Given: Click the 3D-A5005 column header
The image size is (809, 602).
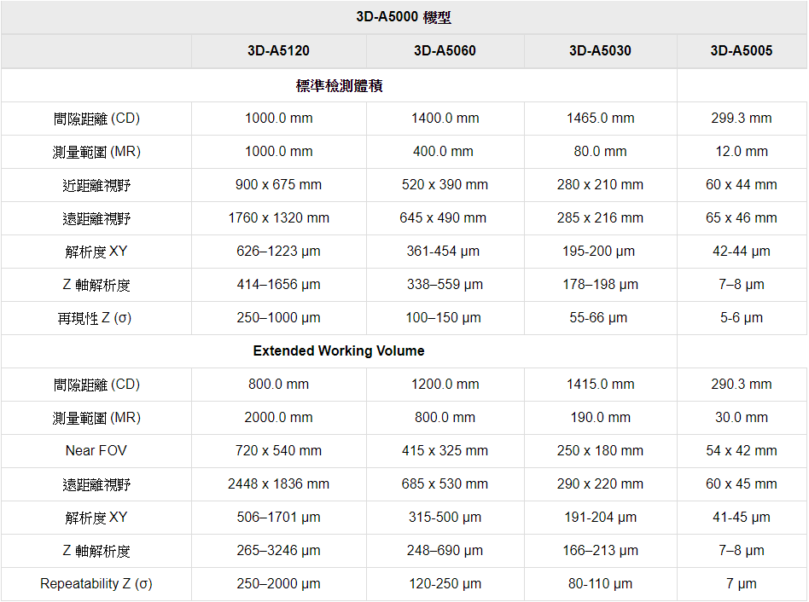Looking at the screenshot, I should click(741, 50).
